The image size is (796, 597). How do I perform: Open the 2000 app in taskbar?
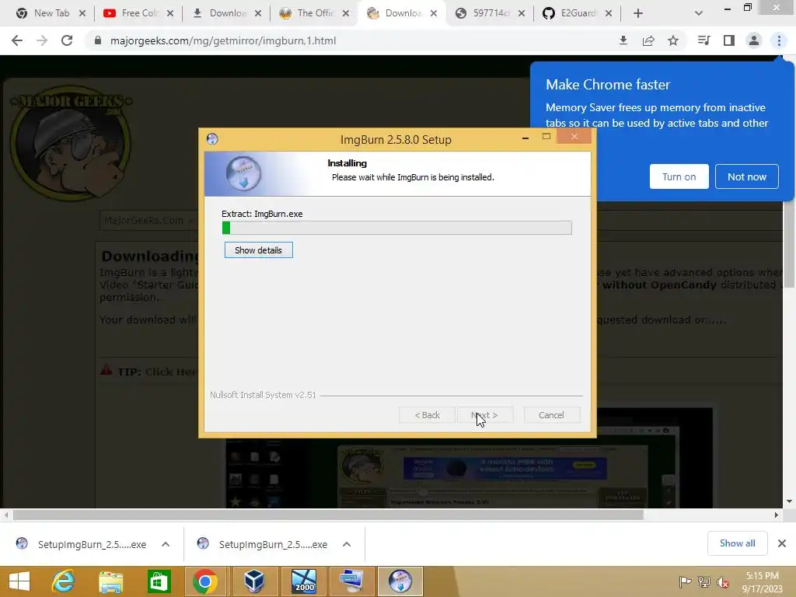tap(304, 581)
